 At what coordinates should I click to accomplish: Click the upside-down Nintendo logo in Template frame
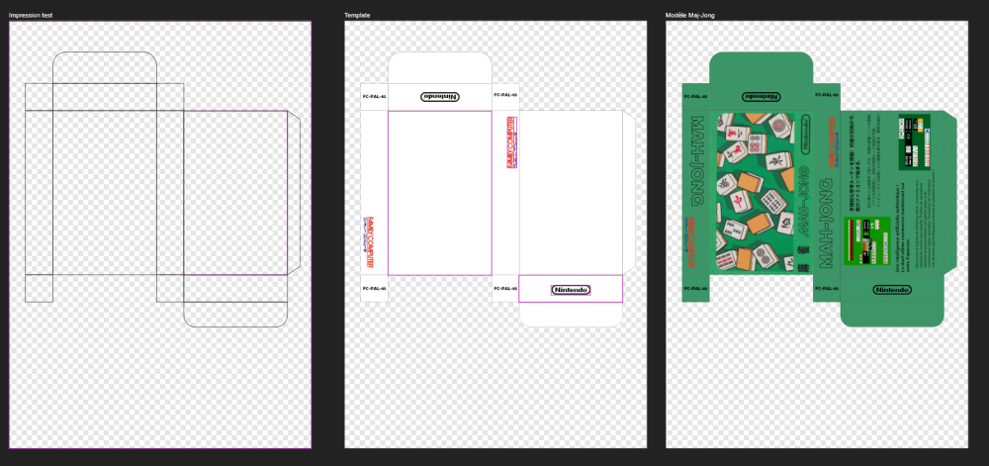pyautogui.click(x=440, y=97)
